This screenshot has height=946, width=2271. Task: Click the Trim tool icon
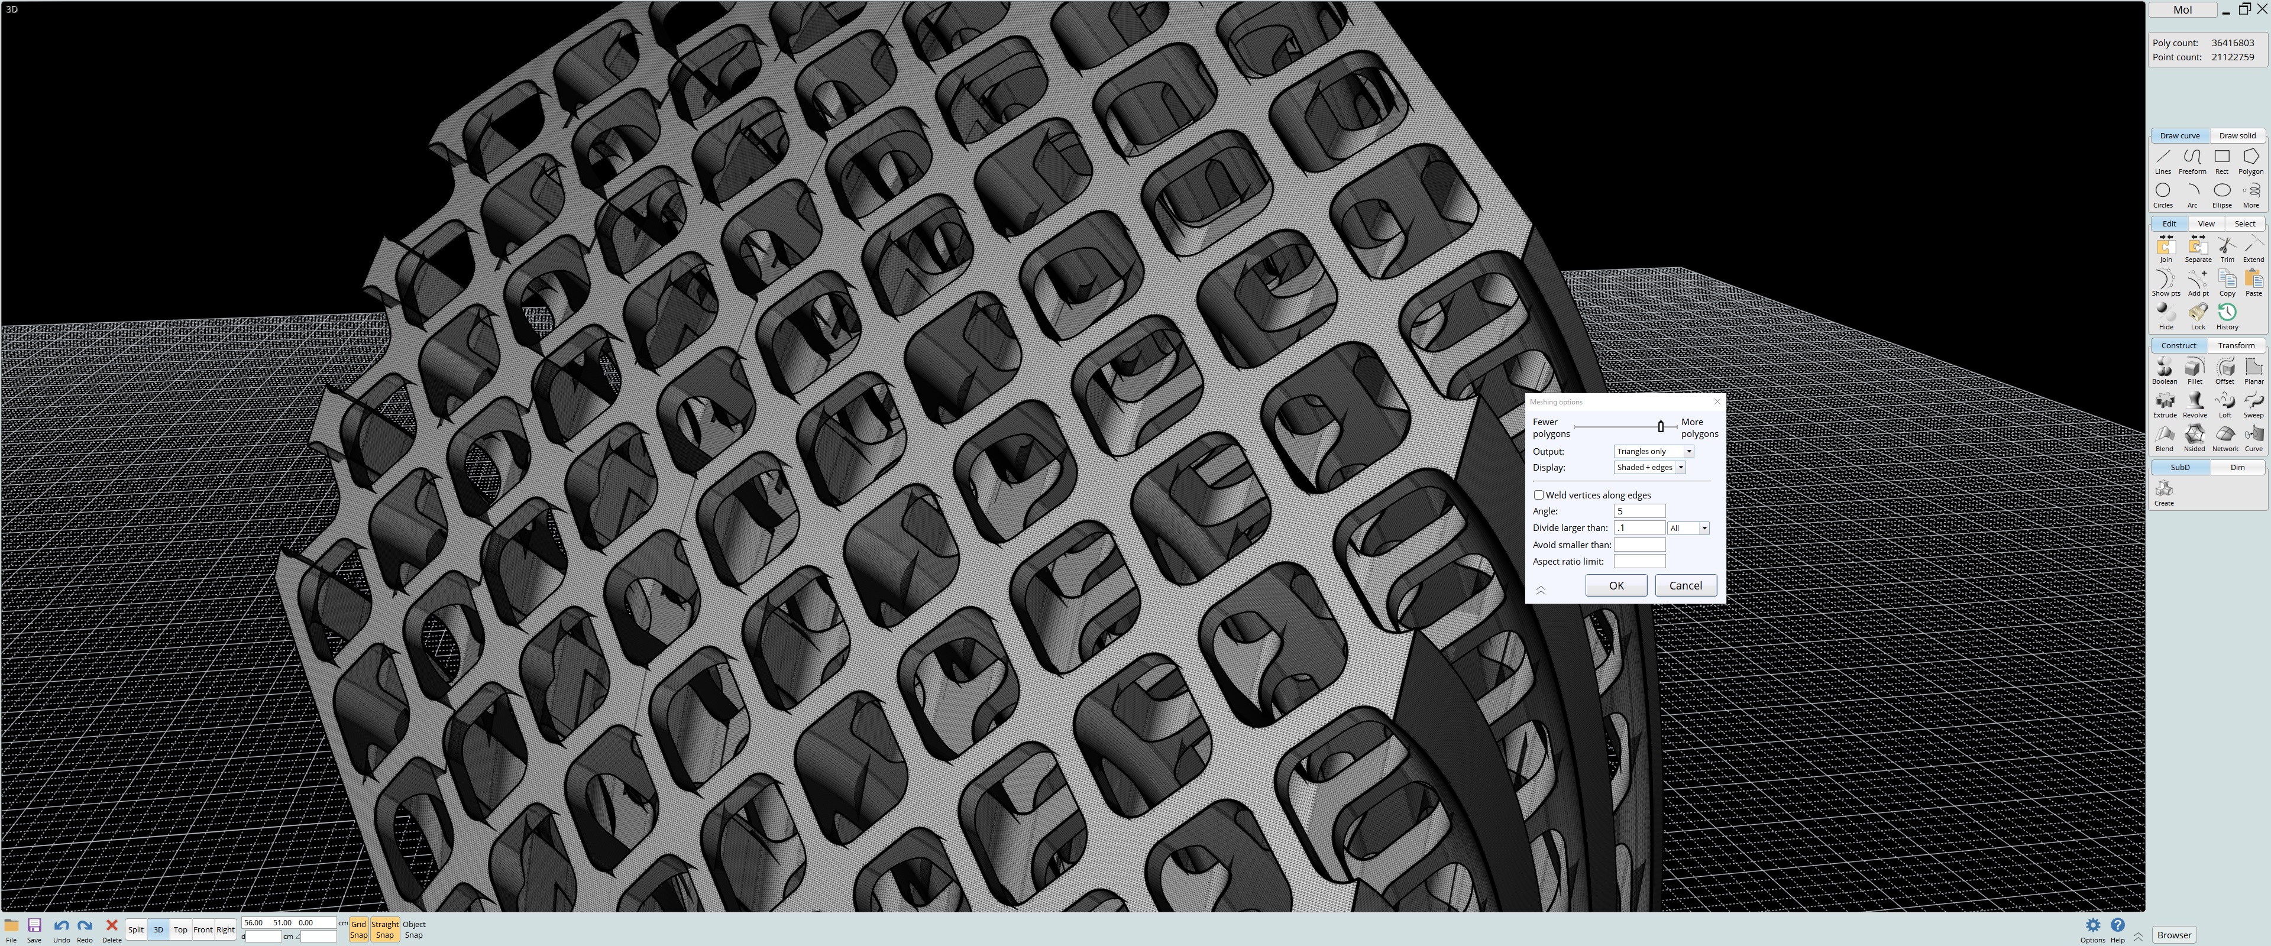(x=2227, y=249)
